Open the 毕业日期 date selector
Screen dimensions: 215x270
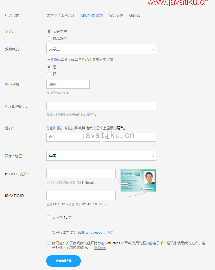click(68, 85)
